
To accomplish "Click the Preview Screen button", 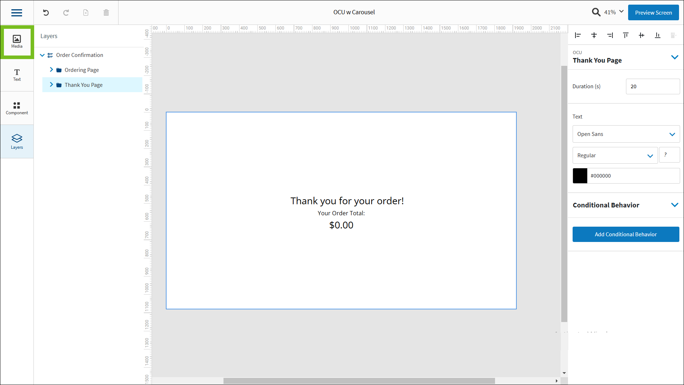I will pos(653,12).
